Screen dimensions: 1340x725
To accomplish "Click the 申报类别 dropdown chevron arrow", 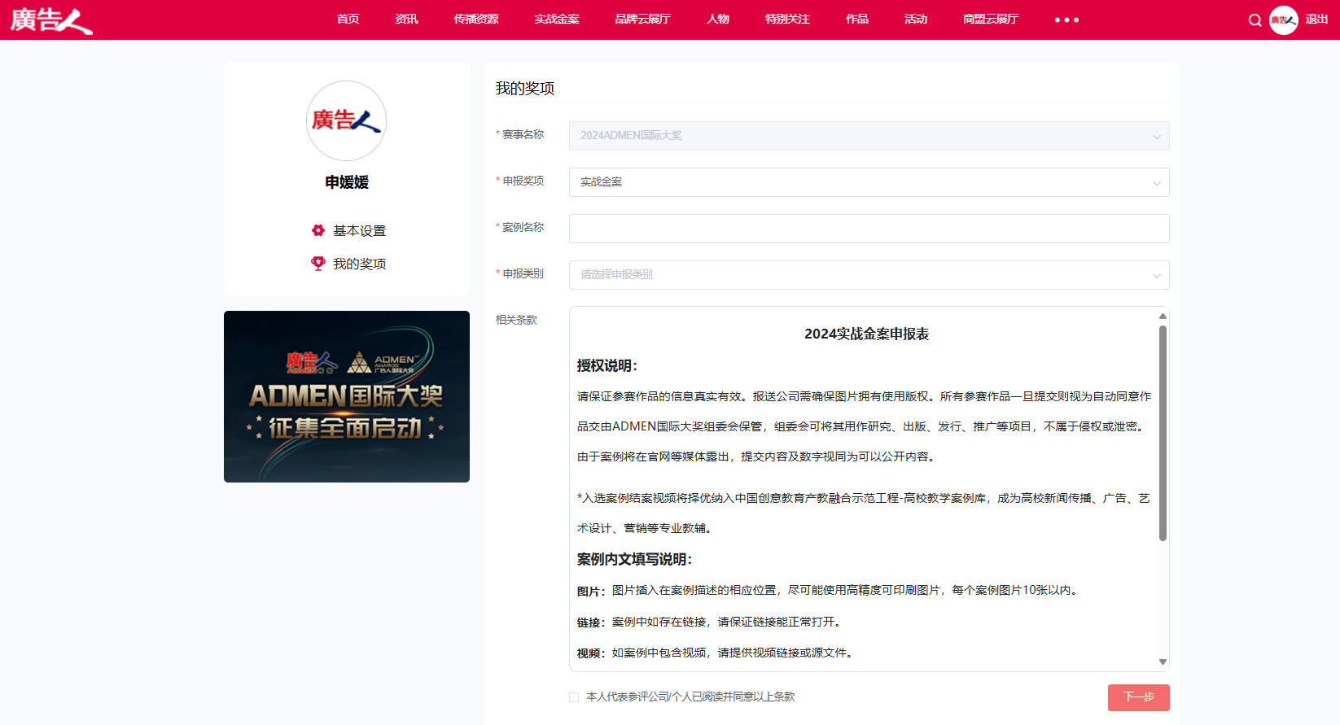I will point(1156,276).
